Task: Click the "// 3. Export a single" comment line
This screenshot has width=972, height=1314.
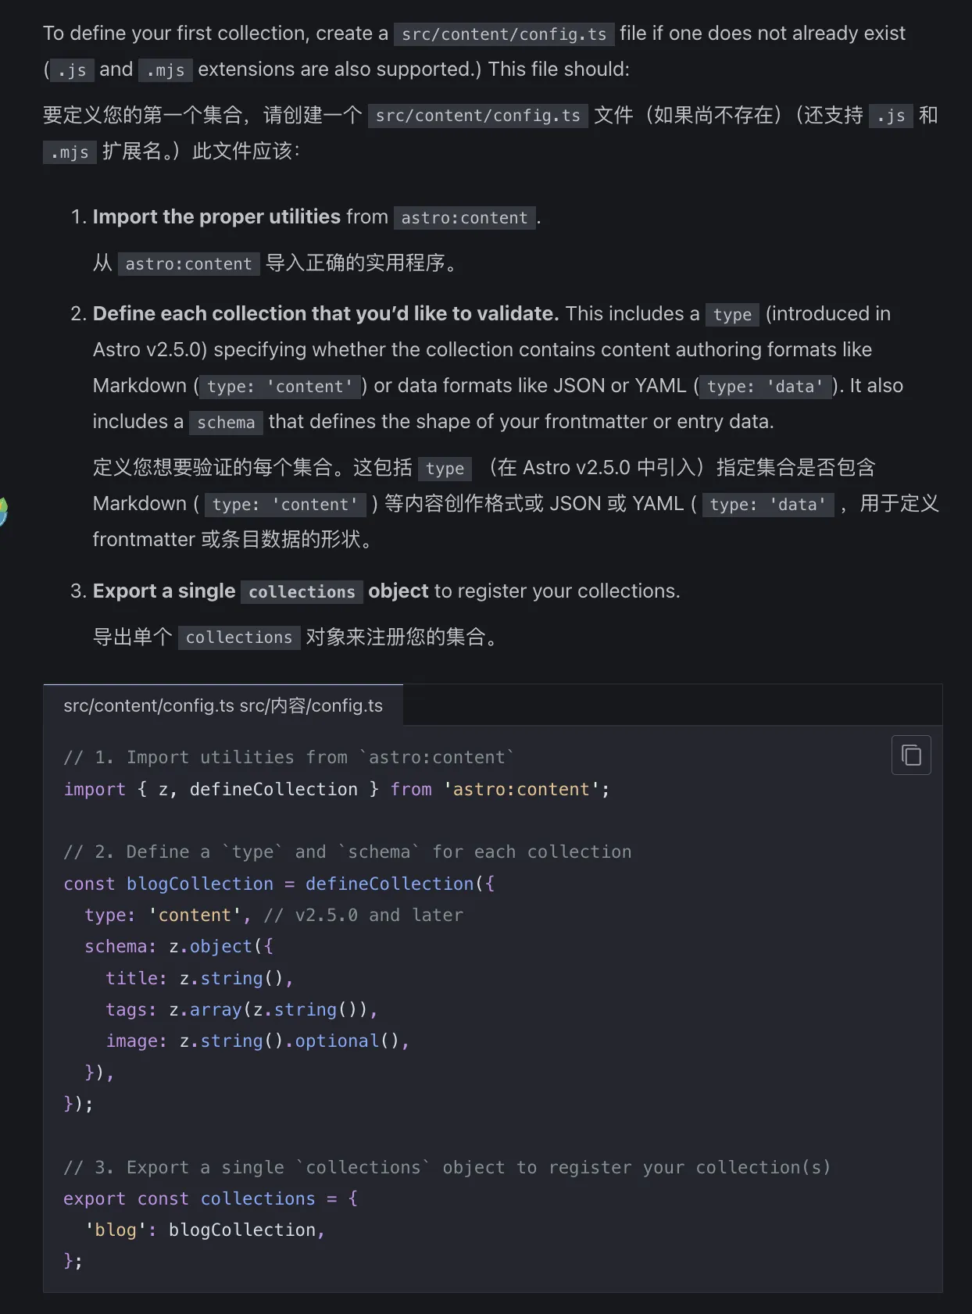Action: 446,1167
